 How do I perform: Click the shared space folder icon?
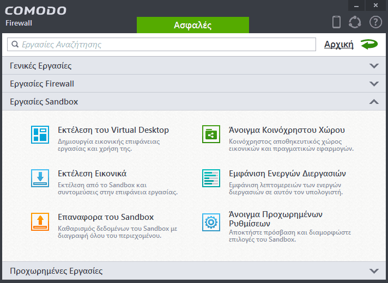pos(211,134)
